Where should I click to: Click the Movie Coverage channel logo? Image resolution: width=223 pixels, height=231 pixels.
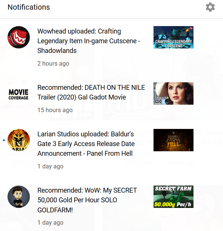tap(19, 94)
